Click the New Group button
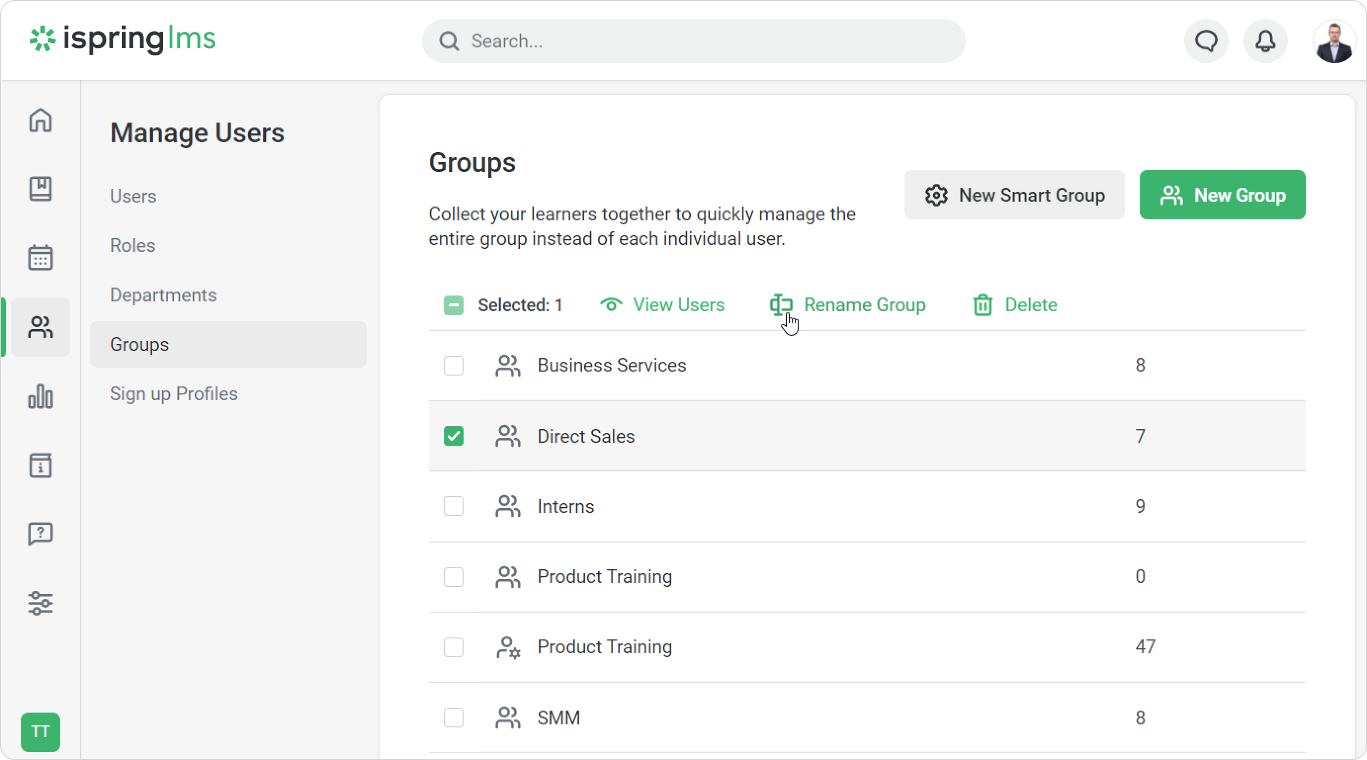 click(x=1222, y=195)
